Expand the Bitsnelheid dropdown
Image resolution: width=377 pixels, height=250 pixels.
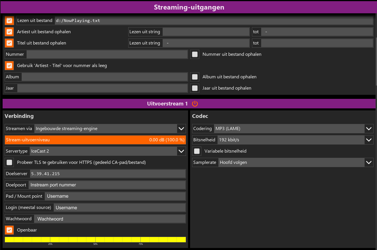tap(369, 140)
